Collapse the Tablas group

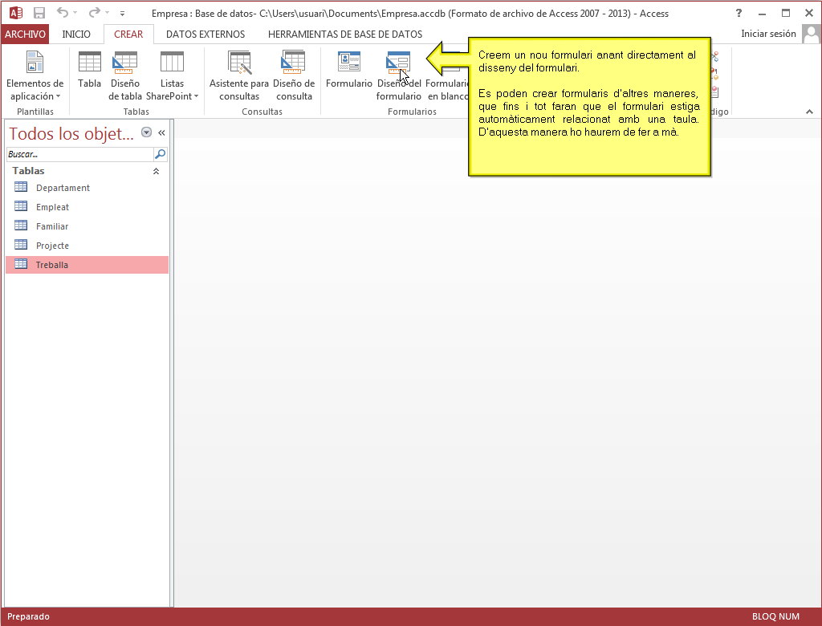156,171
